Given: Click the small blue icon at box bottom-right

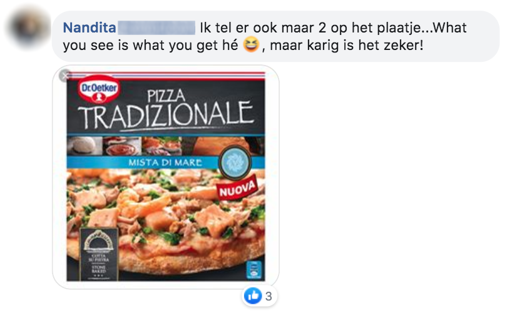Looking at the screenshot, I should (254, 269).
